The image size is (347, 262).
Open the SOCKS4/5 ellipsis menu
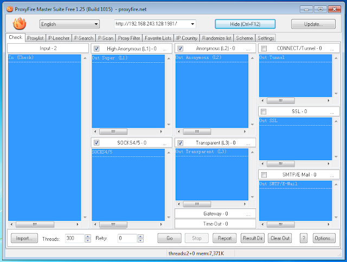(164, 144)
